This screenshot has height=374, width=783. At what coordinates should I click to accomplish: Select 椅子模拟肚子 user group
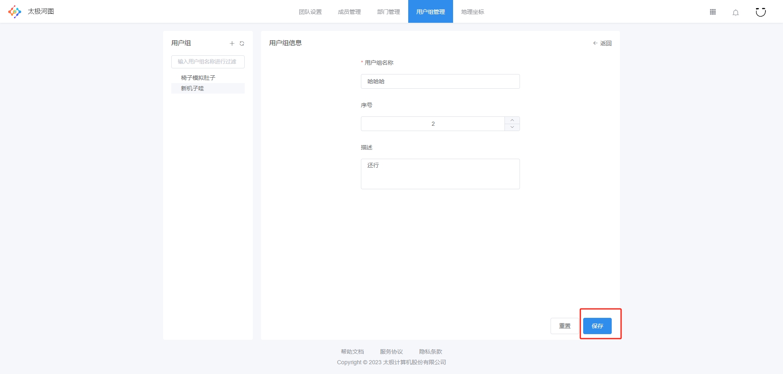click(x=208, y=78)
